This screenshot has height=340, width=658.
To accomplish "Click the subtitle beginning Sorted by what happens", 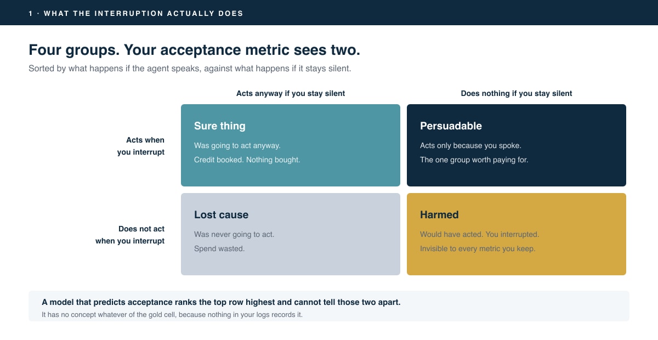I will point(190,69).
